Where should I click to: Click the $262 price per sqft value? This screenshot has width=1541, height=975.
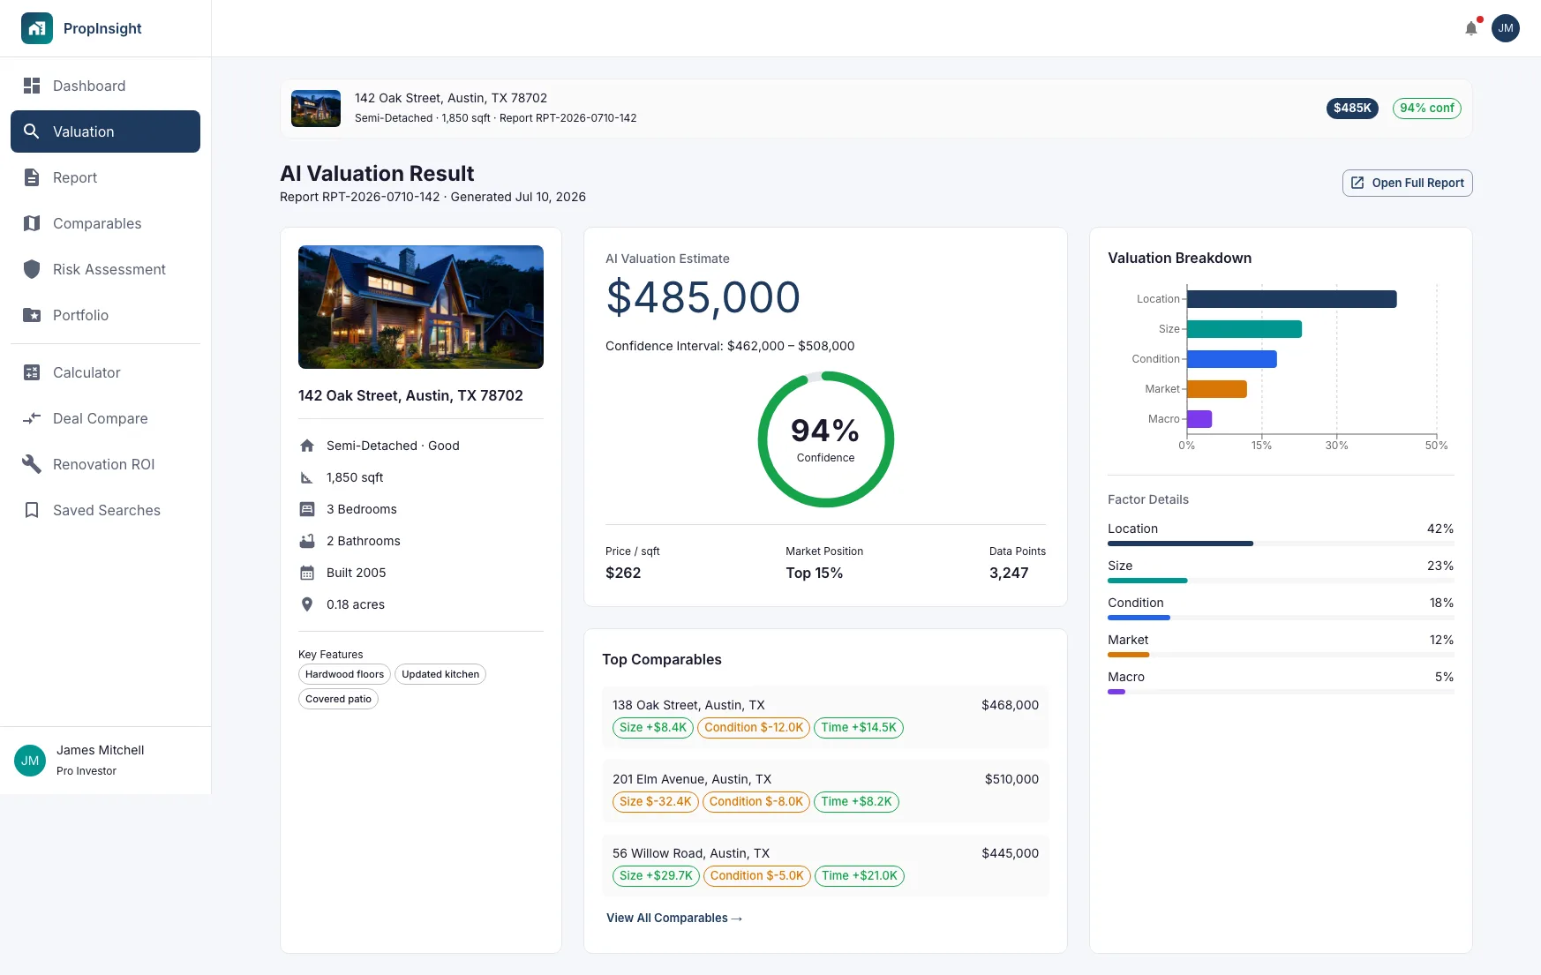[623, 573]
